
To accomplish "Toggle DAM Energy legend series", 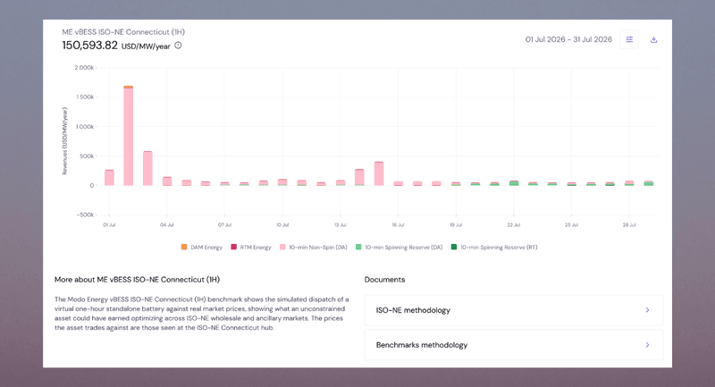I will (202, 247).
